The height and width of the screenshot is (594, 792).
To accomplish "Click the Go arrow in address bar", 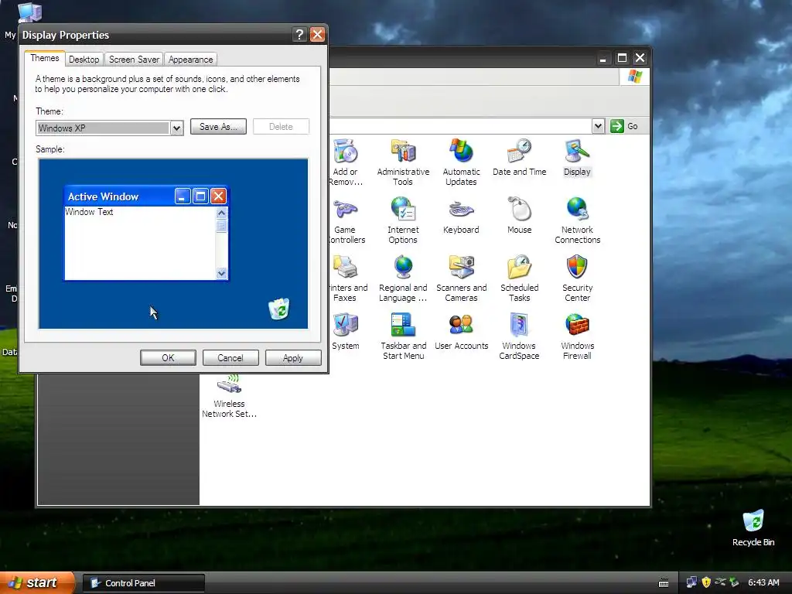I will click(x=616, y=126).
